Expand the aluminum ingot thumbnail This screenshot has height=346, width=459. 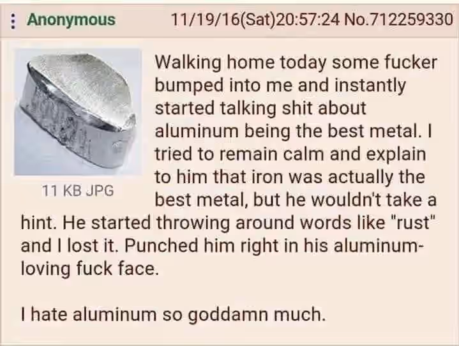78,112
